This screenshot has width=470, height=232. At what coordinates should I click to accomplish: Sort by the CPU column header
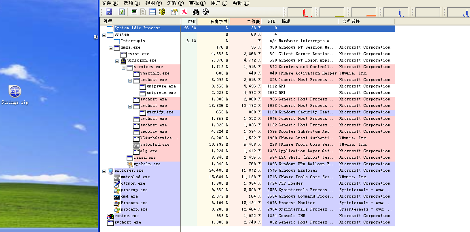(189, 21)
